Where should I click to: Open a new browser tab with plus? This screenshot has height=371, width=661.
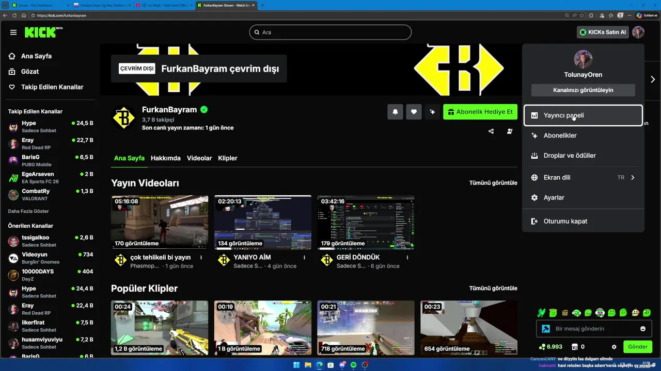click(x=262, y=5)
